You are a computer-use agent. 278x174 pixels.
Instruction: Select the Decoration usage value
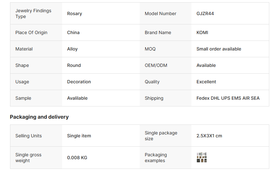tap(79, 82)
